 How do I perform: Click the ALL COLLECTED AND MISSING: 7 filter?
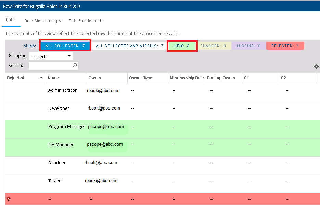tap(129, 45)
